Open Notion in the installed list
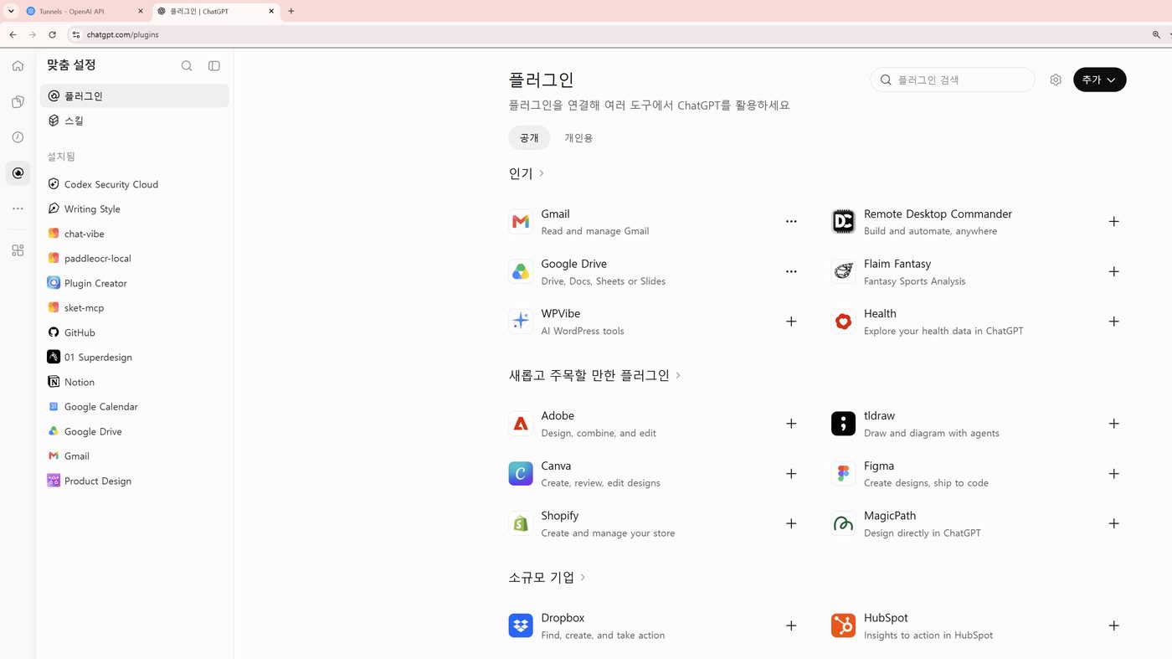 click(134, 382)
